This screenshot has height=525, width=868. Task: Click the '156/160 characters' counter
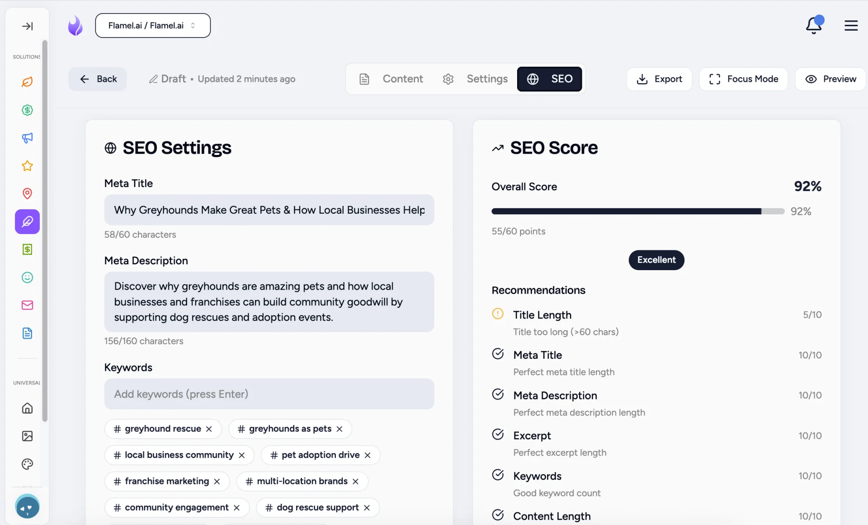pyautogui.click(x=144, y=341)
